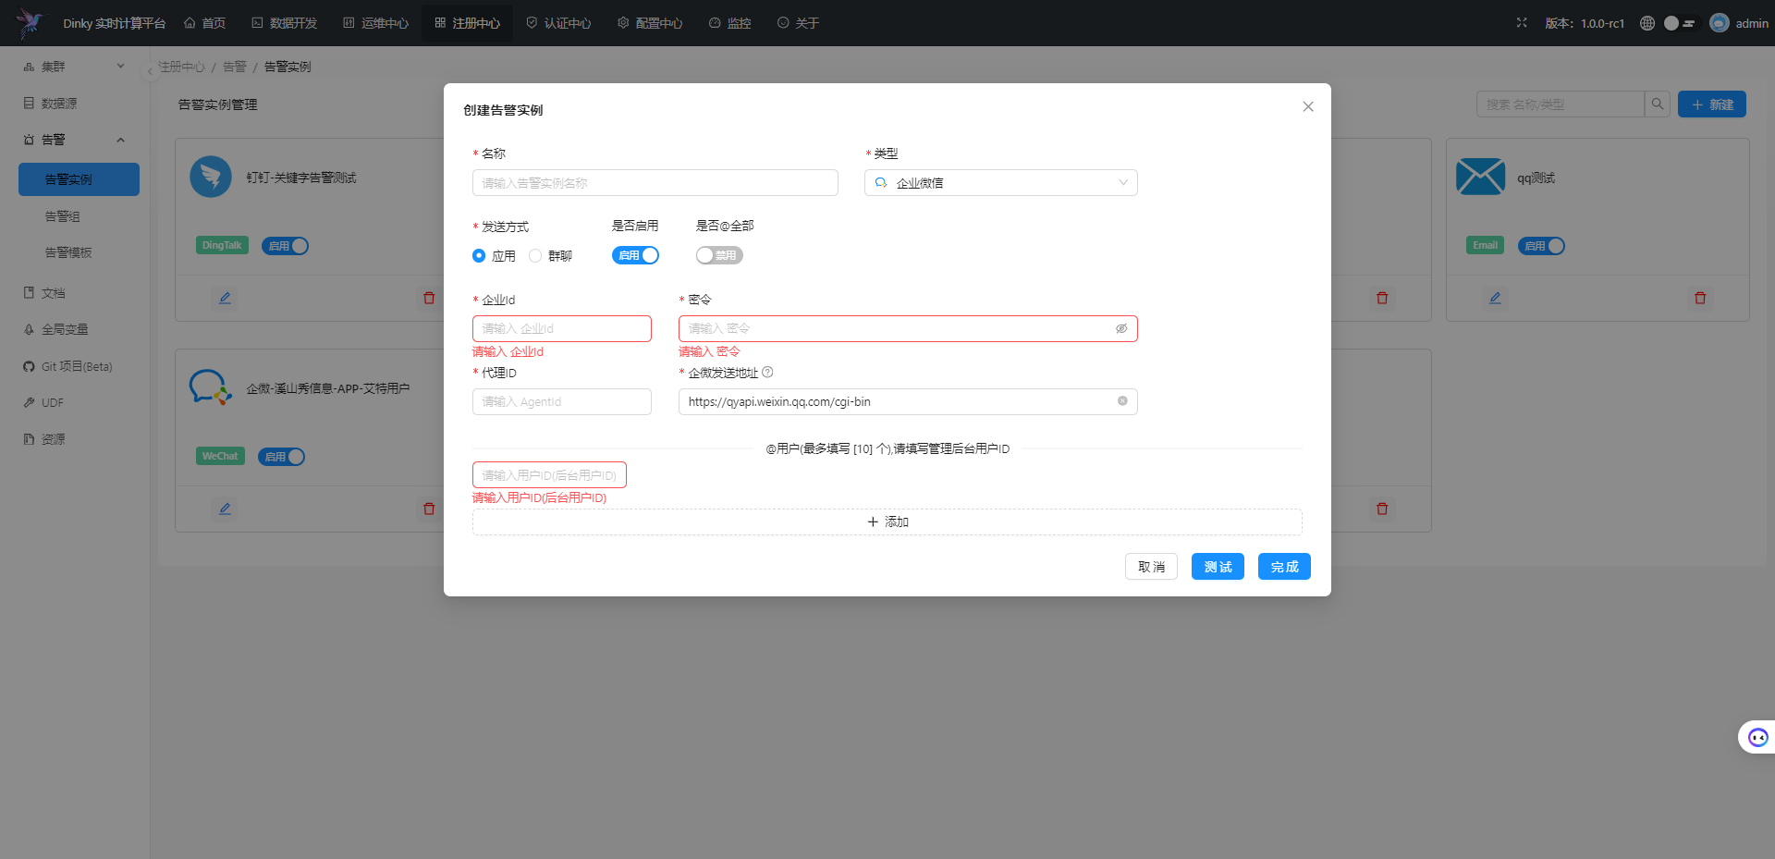Open the language globe icon
This screenshot has height=859, width=1775.
coord(1647,23)
